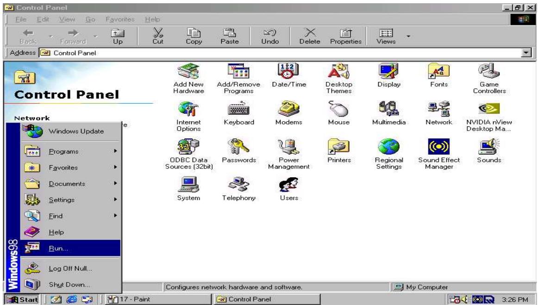Open the Printers folder icon

338,151
